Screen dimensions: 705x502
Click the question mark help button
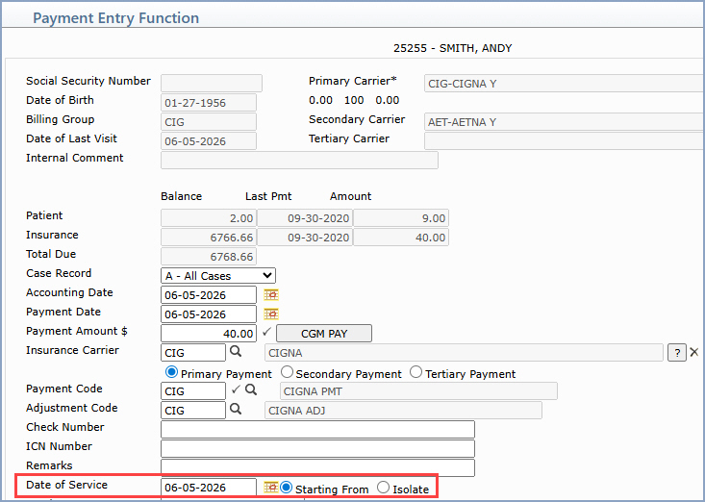[x=677, y=353]
